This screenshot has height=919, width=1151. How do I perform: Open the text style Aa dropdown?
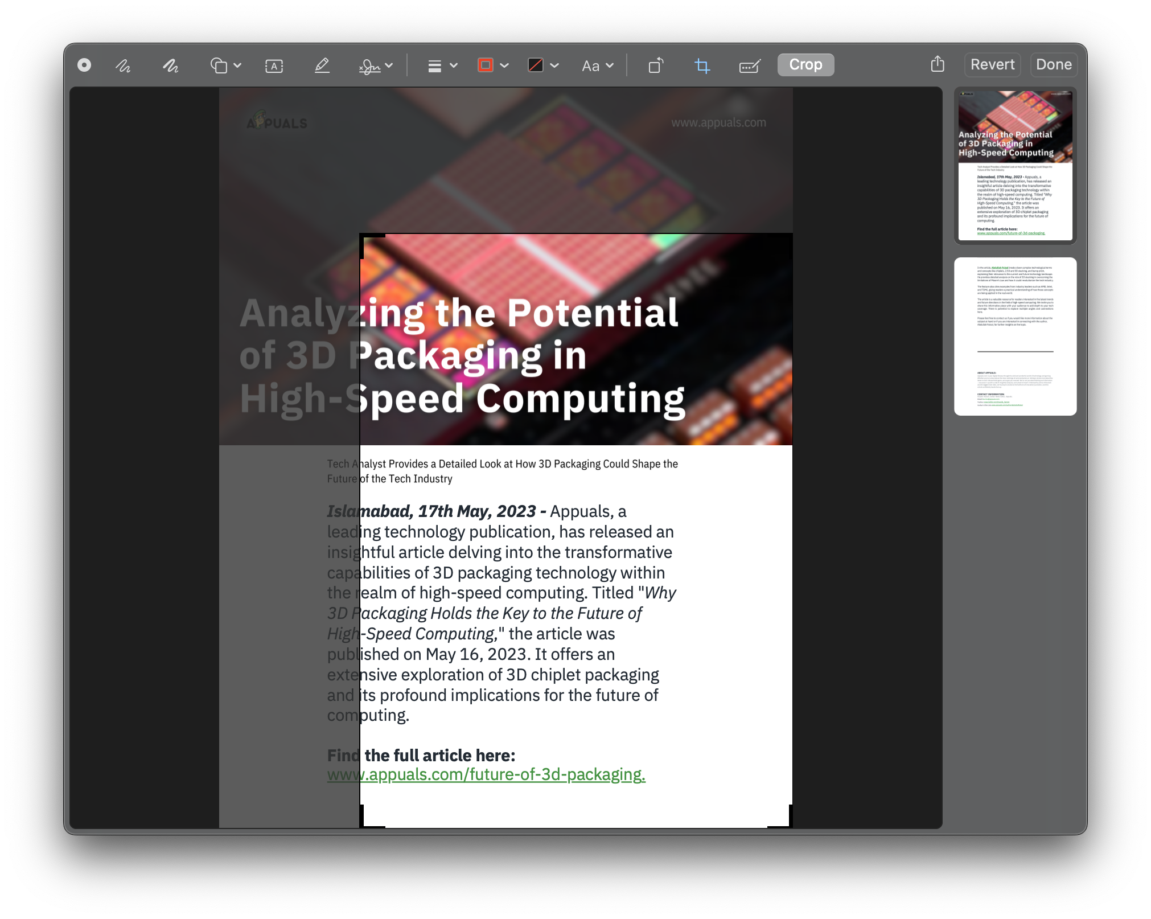coord(595,65)
